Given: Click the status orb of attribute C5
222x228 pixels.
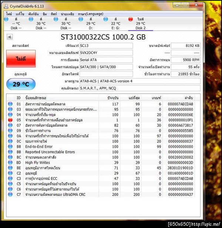Looking at the screenshot, I should click(x=10, y=184).
